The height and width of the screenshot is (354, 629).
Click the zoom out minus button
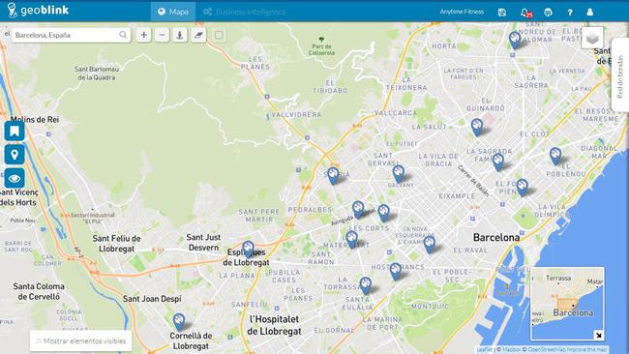(162, 35)
